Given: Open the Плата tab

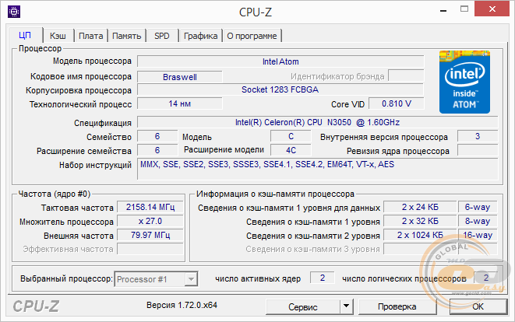Looking at the screenshot, I should point(91,36).
